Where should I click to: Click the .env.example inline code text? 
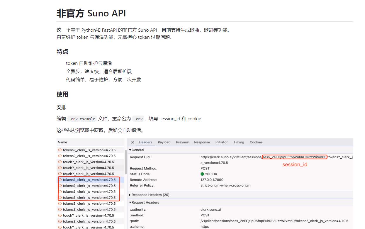82,118
